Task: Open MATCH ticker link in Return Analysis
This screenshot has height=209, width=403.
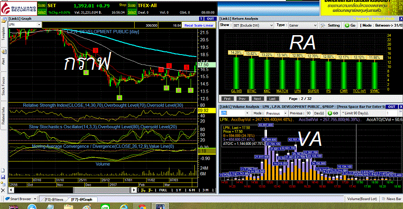Action: (x=282, y=91)
